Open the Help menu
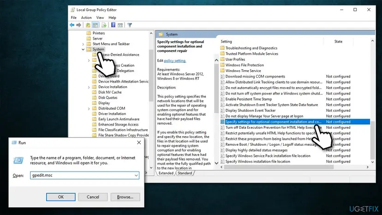 click(x=112, y=18)
